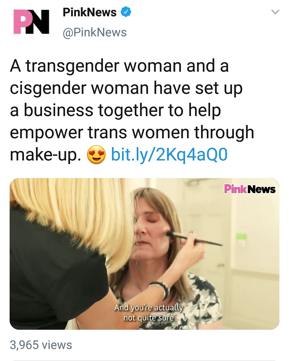Click the heart-eyes emoji in tweet
289x361 pixels.
[96, 155]
